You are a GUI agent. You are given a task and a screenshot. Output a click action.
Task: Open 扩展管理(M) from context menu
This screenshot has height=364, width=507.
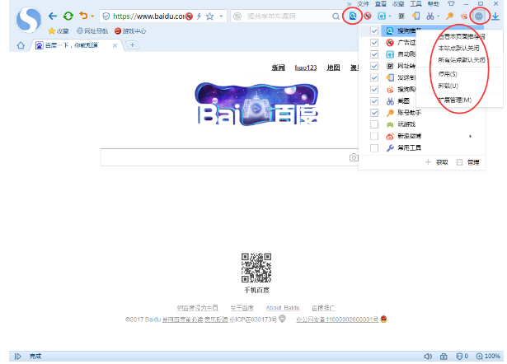(455, 100)
